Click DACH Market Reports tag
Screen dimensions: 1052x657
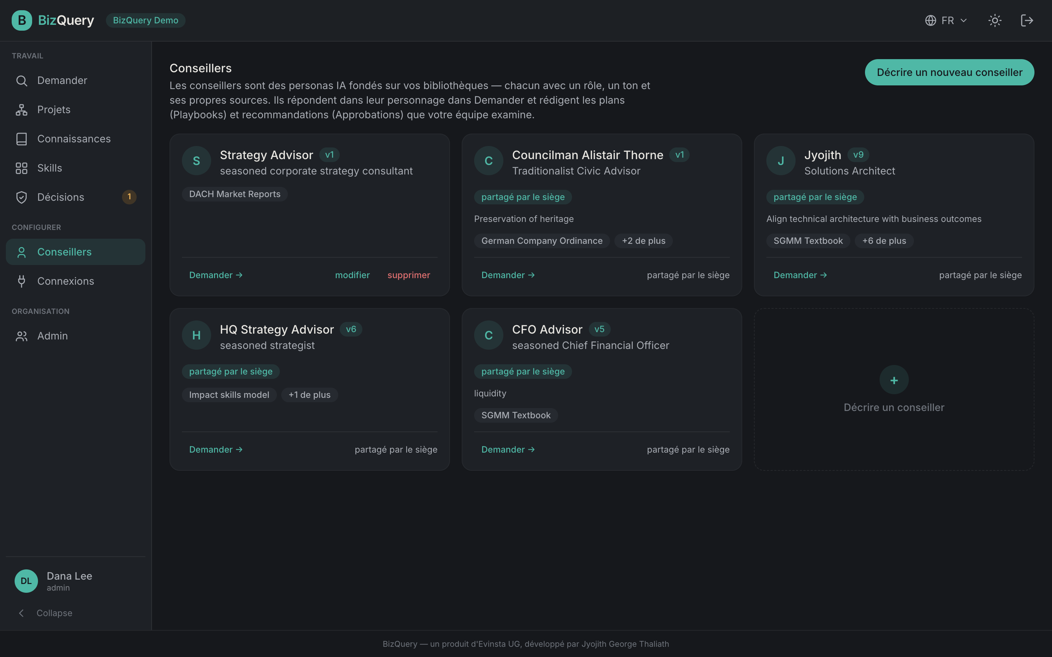235,194
